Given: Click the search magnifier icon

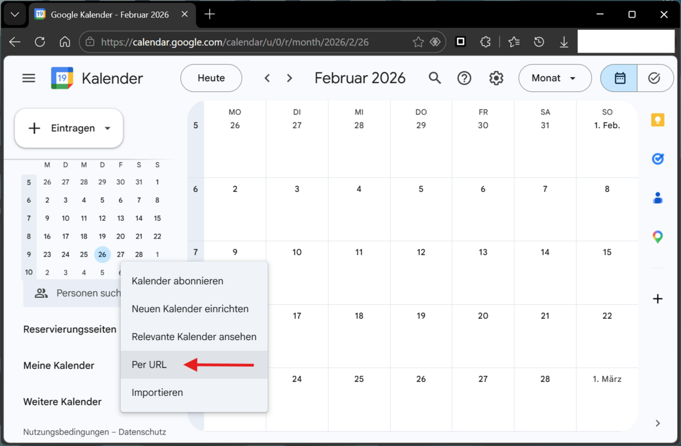Looking at the screenshot, I should [435, 78].
